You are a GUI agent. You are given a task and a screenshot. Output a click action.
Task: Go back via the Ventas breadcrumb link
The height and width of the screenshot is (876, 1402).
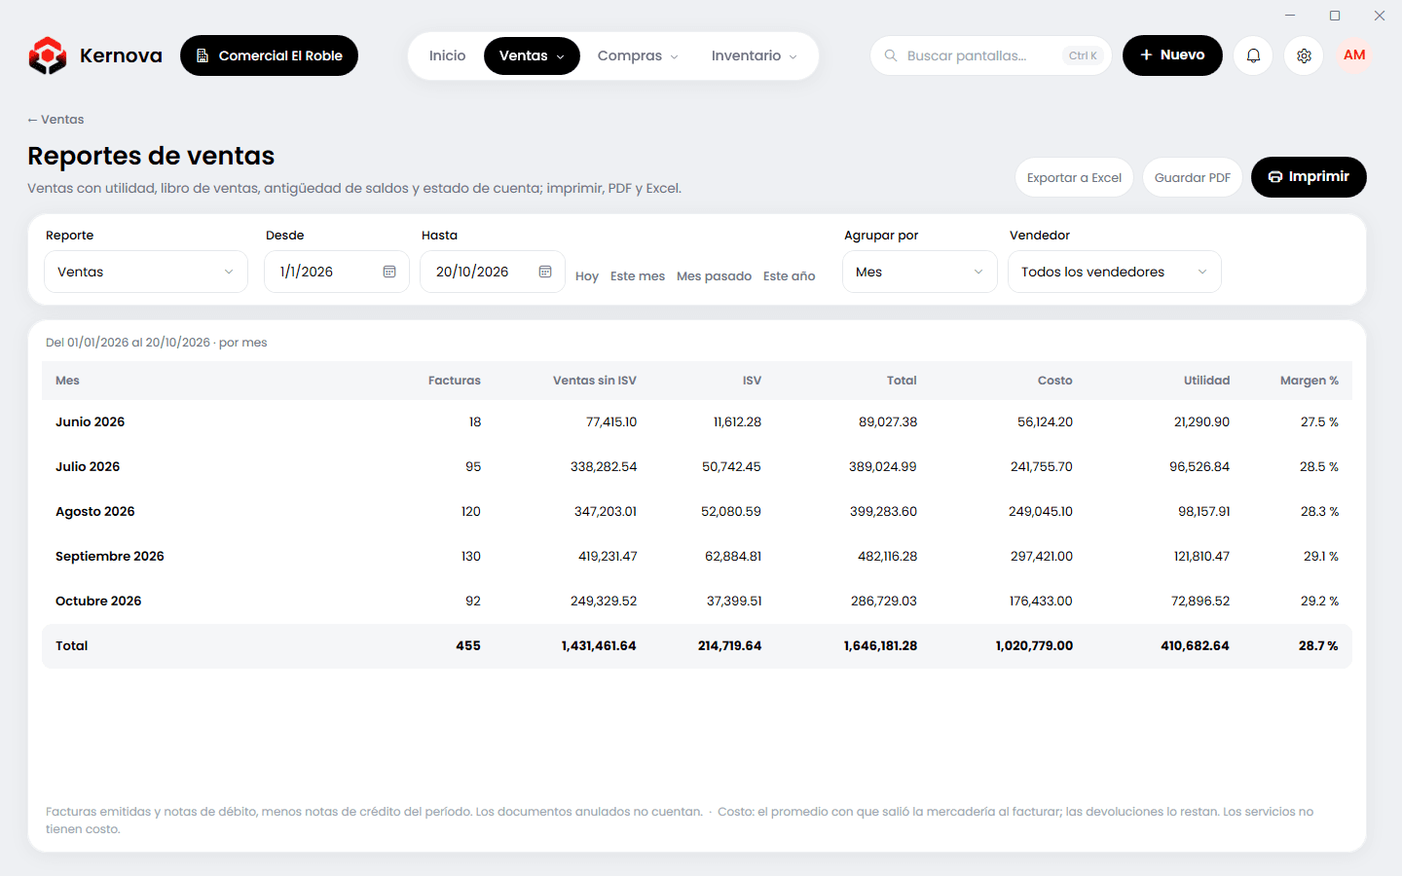click(x=55, y=120)
